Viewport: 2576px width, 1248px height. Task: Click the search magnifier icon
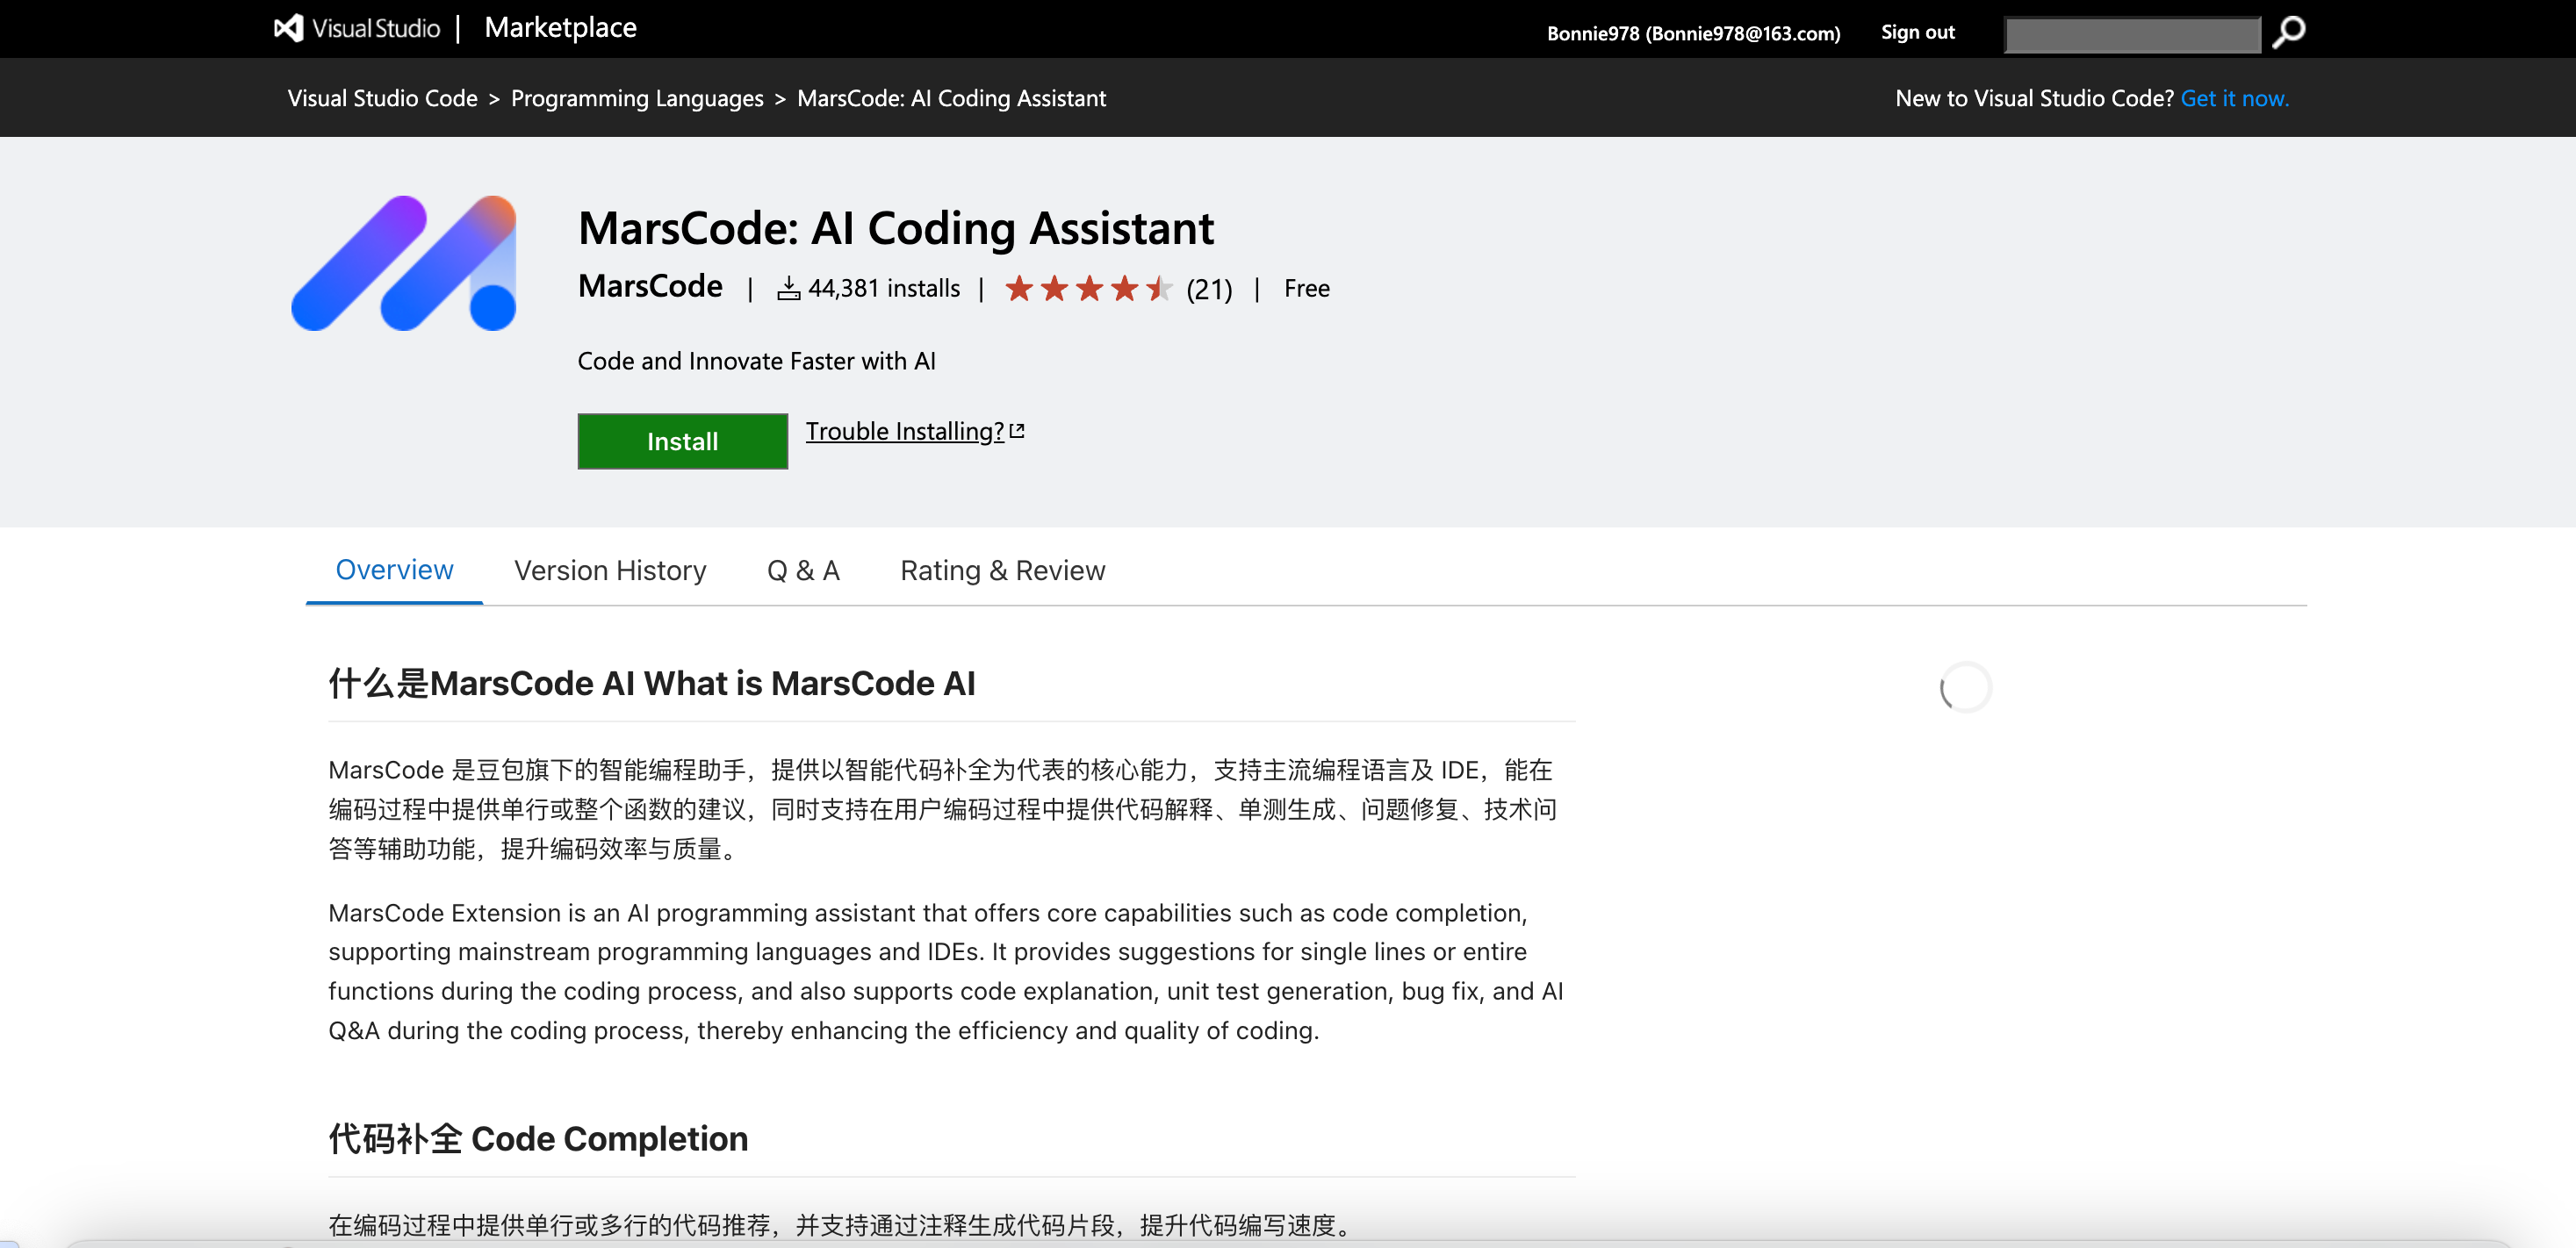click(x=2288, y=32)
